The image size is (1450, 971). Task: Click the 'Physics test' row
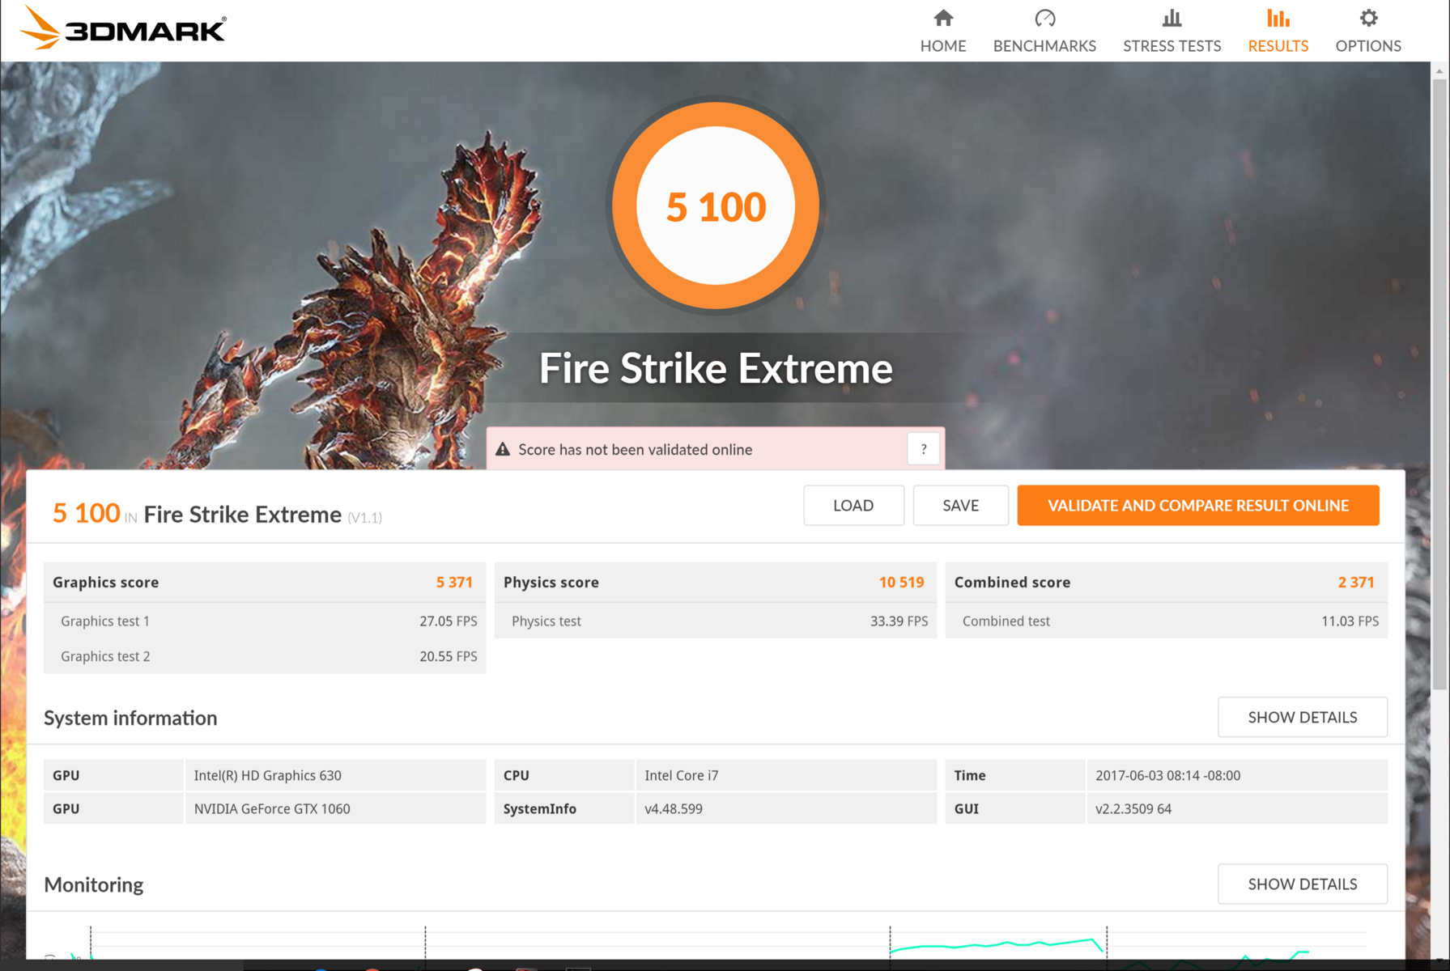[x=716, y=621]
